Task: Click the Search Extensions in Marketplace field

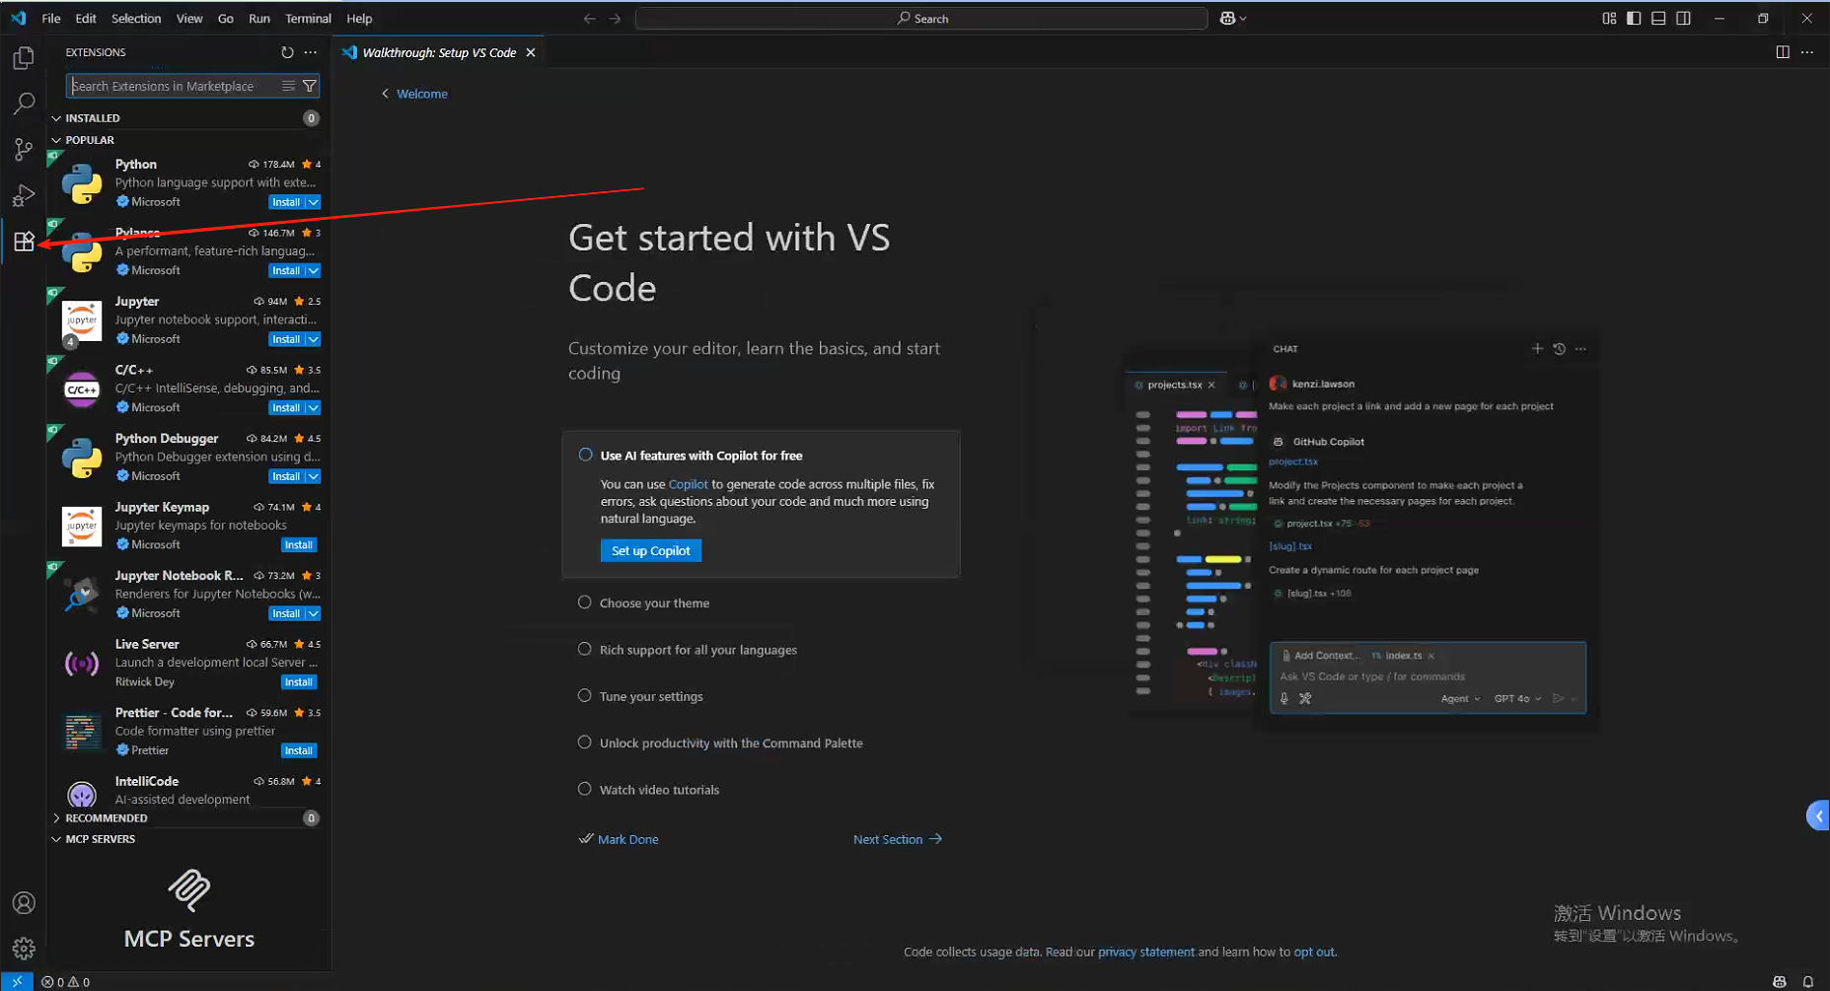Action: [173, 87]
